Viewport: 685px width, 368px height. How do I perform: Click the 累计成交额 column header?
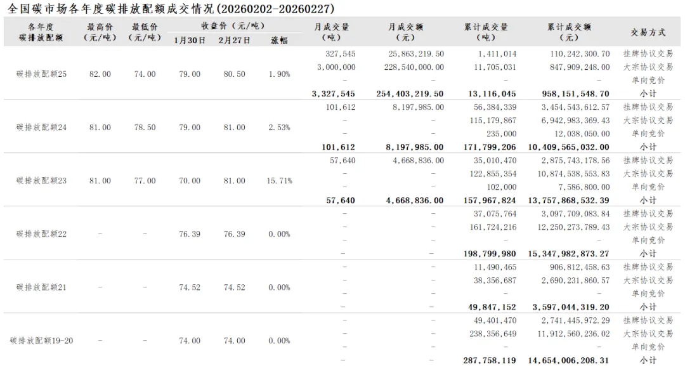(x=569, y=32)
